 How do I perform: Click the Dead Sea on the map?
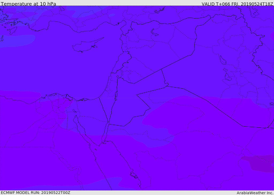(116, 95)
